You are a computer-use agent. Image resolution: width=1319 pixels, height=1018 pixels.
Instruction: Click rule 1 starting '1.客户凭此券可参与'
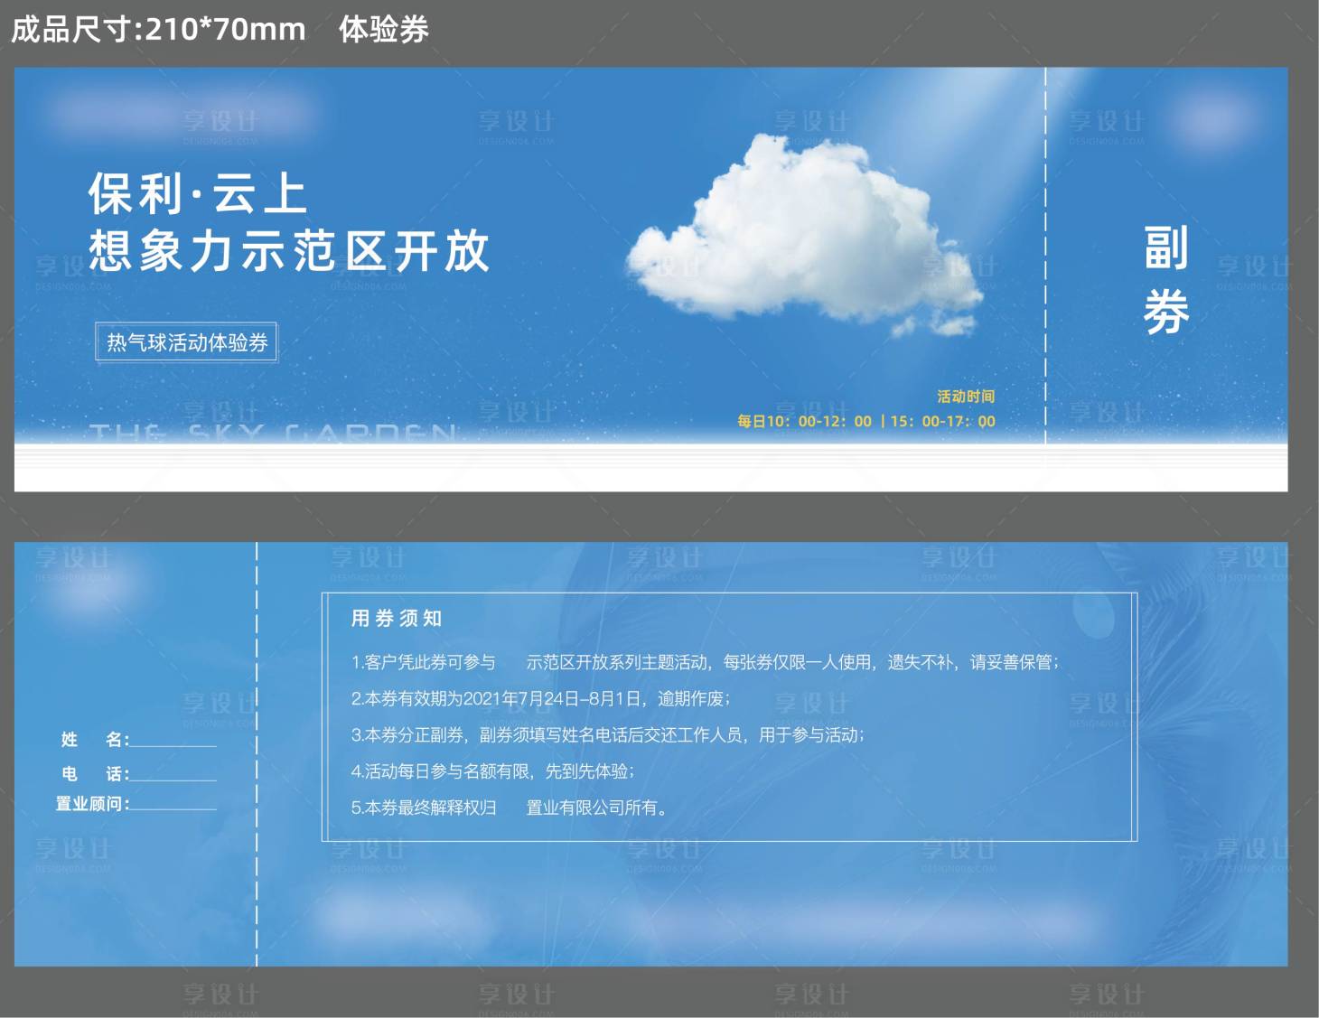[x=705, y=662]
